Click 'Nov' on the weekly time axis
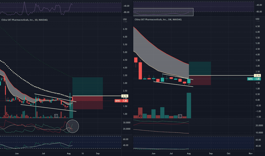This screenshot has width=265, height=156. pos(250,153)
